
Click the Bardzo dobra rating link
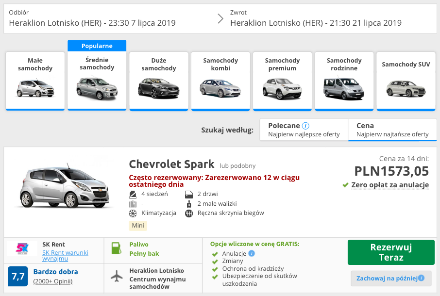[55, 272]
